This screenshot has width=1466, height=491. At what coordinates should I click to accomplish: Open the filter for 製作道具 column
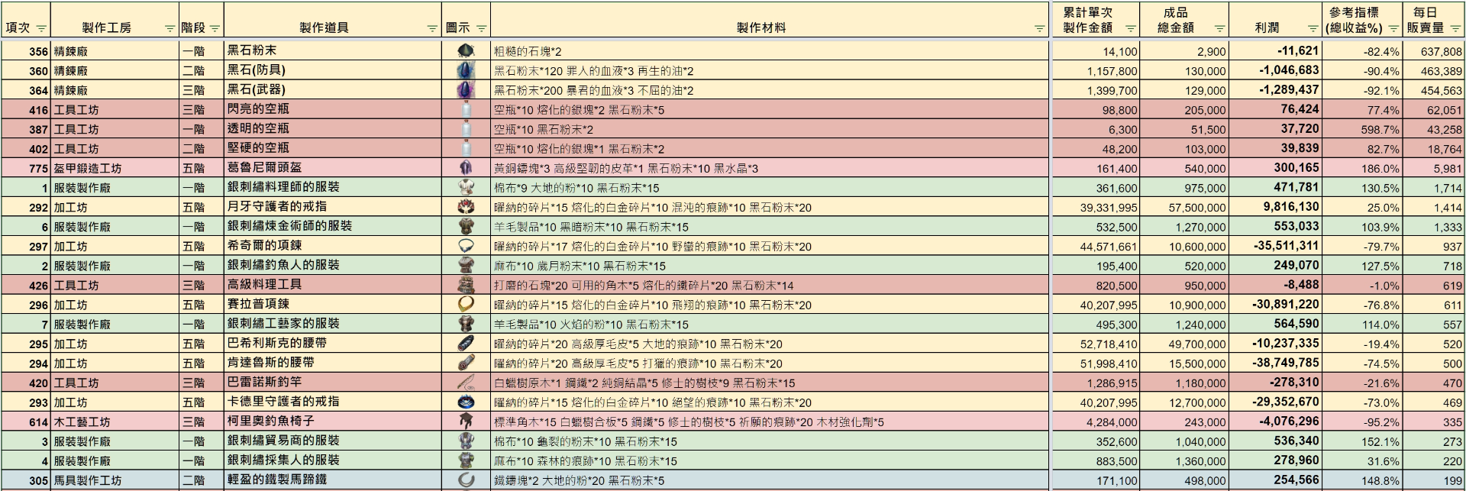433,28
